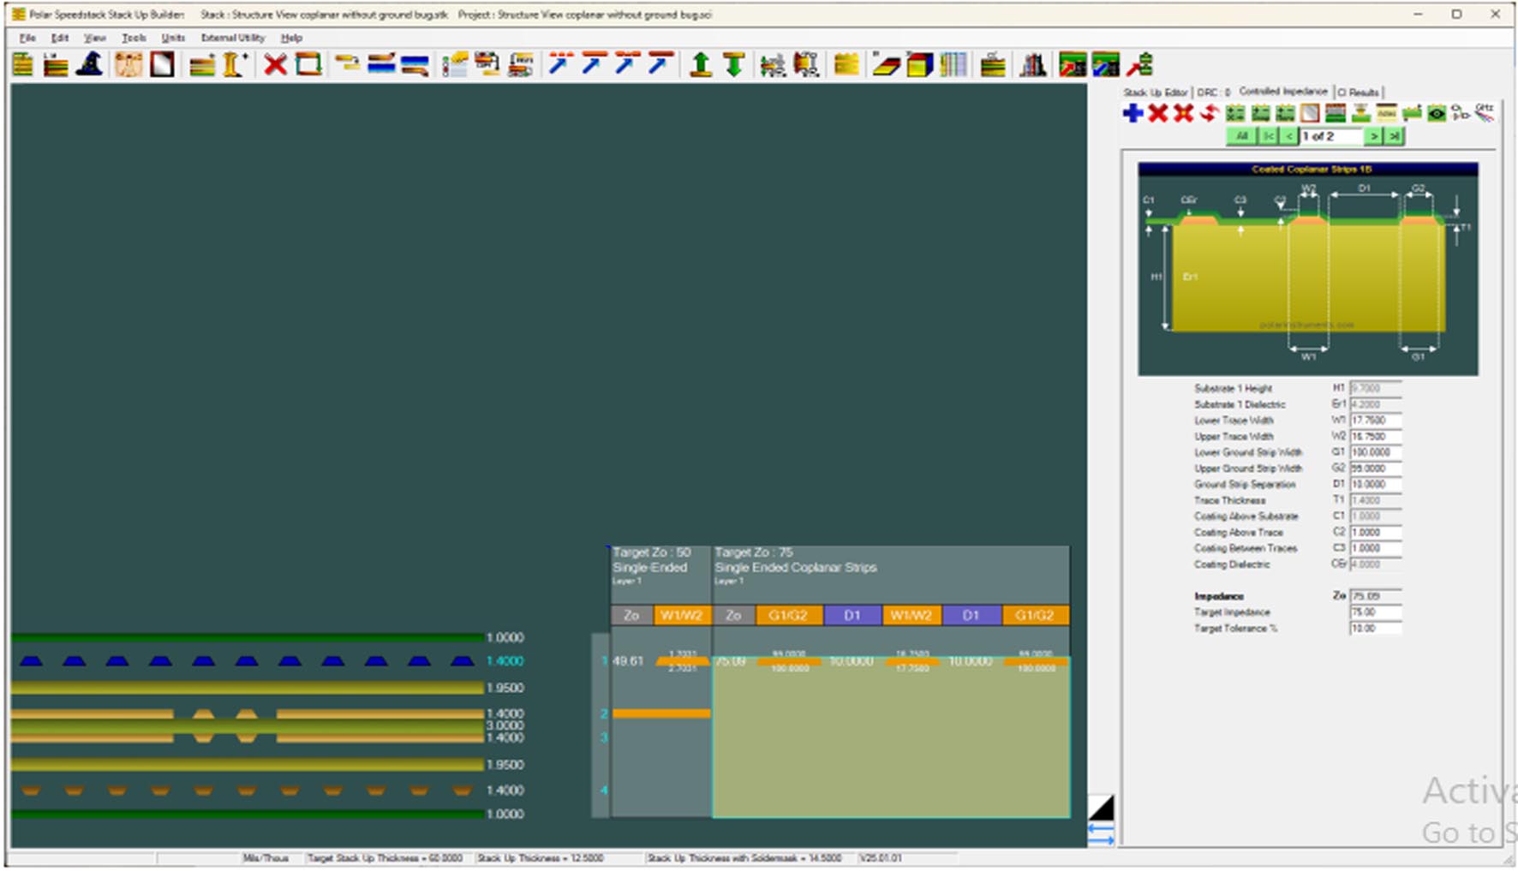The width and height of the screenshot is (1518, 871).
Task: Switch to the Stack Up Editor tab
Action: pos(1155,92)
